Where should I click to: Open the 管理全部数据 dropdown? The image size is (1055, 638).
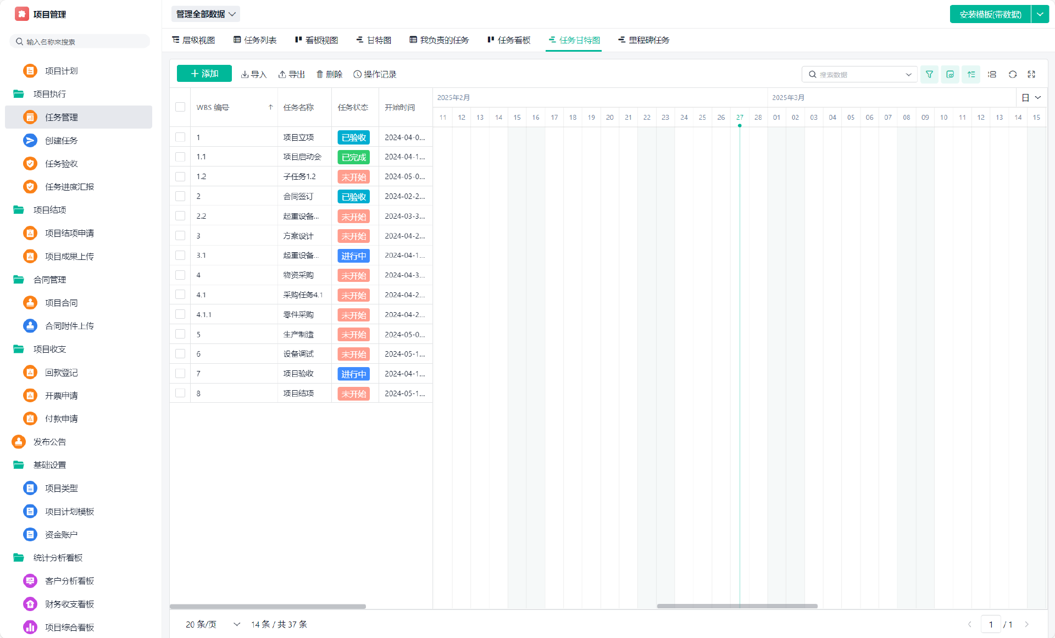pyautogui.click(x=206, y=14)
